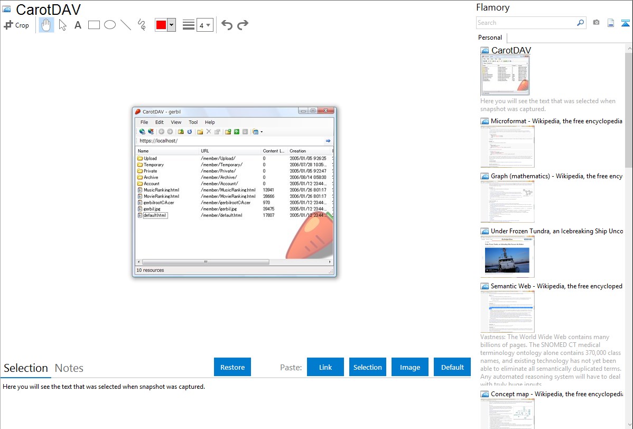633x429 pixels.
Task: Select the Archive folder row
Action: [x=234, y=177]
